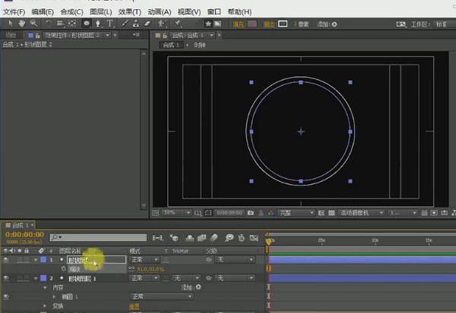Viewport: 456px width, 313px height.
Task: Open the 合成(C) menu
Action: (72, 12)
